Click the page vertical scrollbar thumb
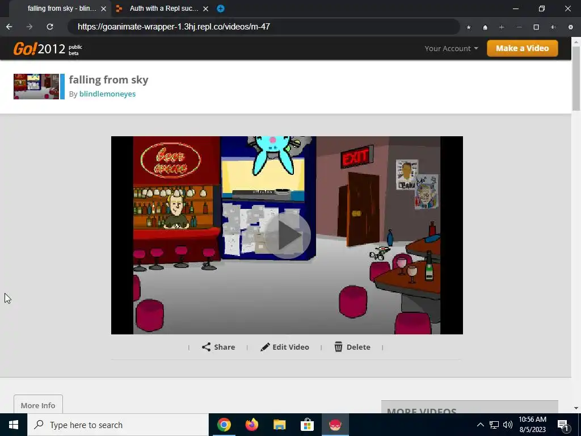The image size is (581, 436). 576,78
